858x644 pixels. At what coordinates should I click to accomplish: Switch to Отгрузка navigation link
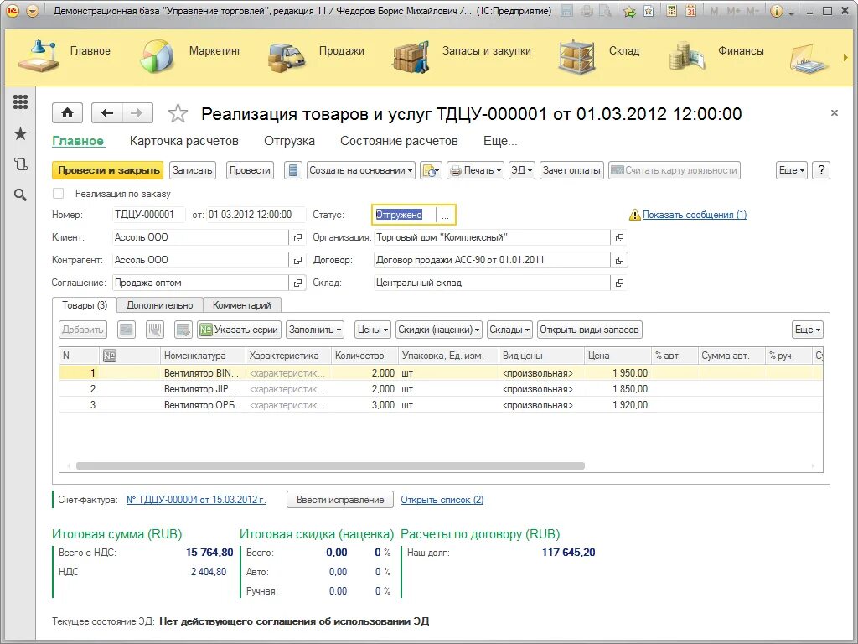coord(289,141)
